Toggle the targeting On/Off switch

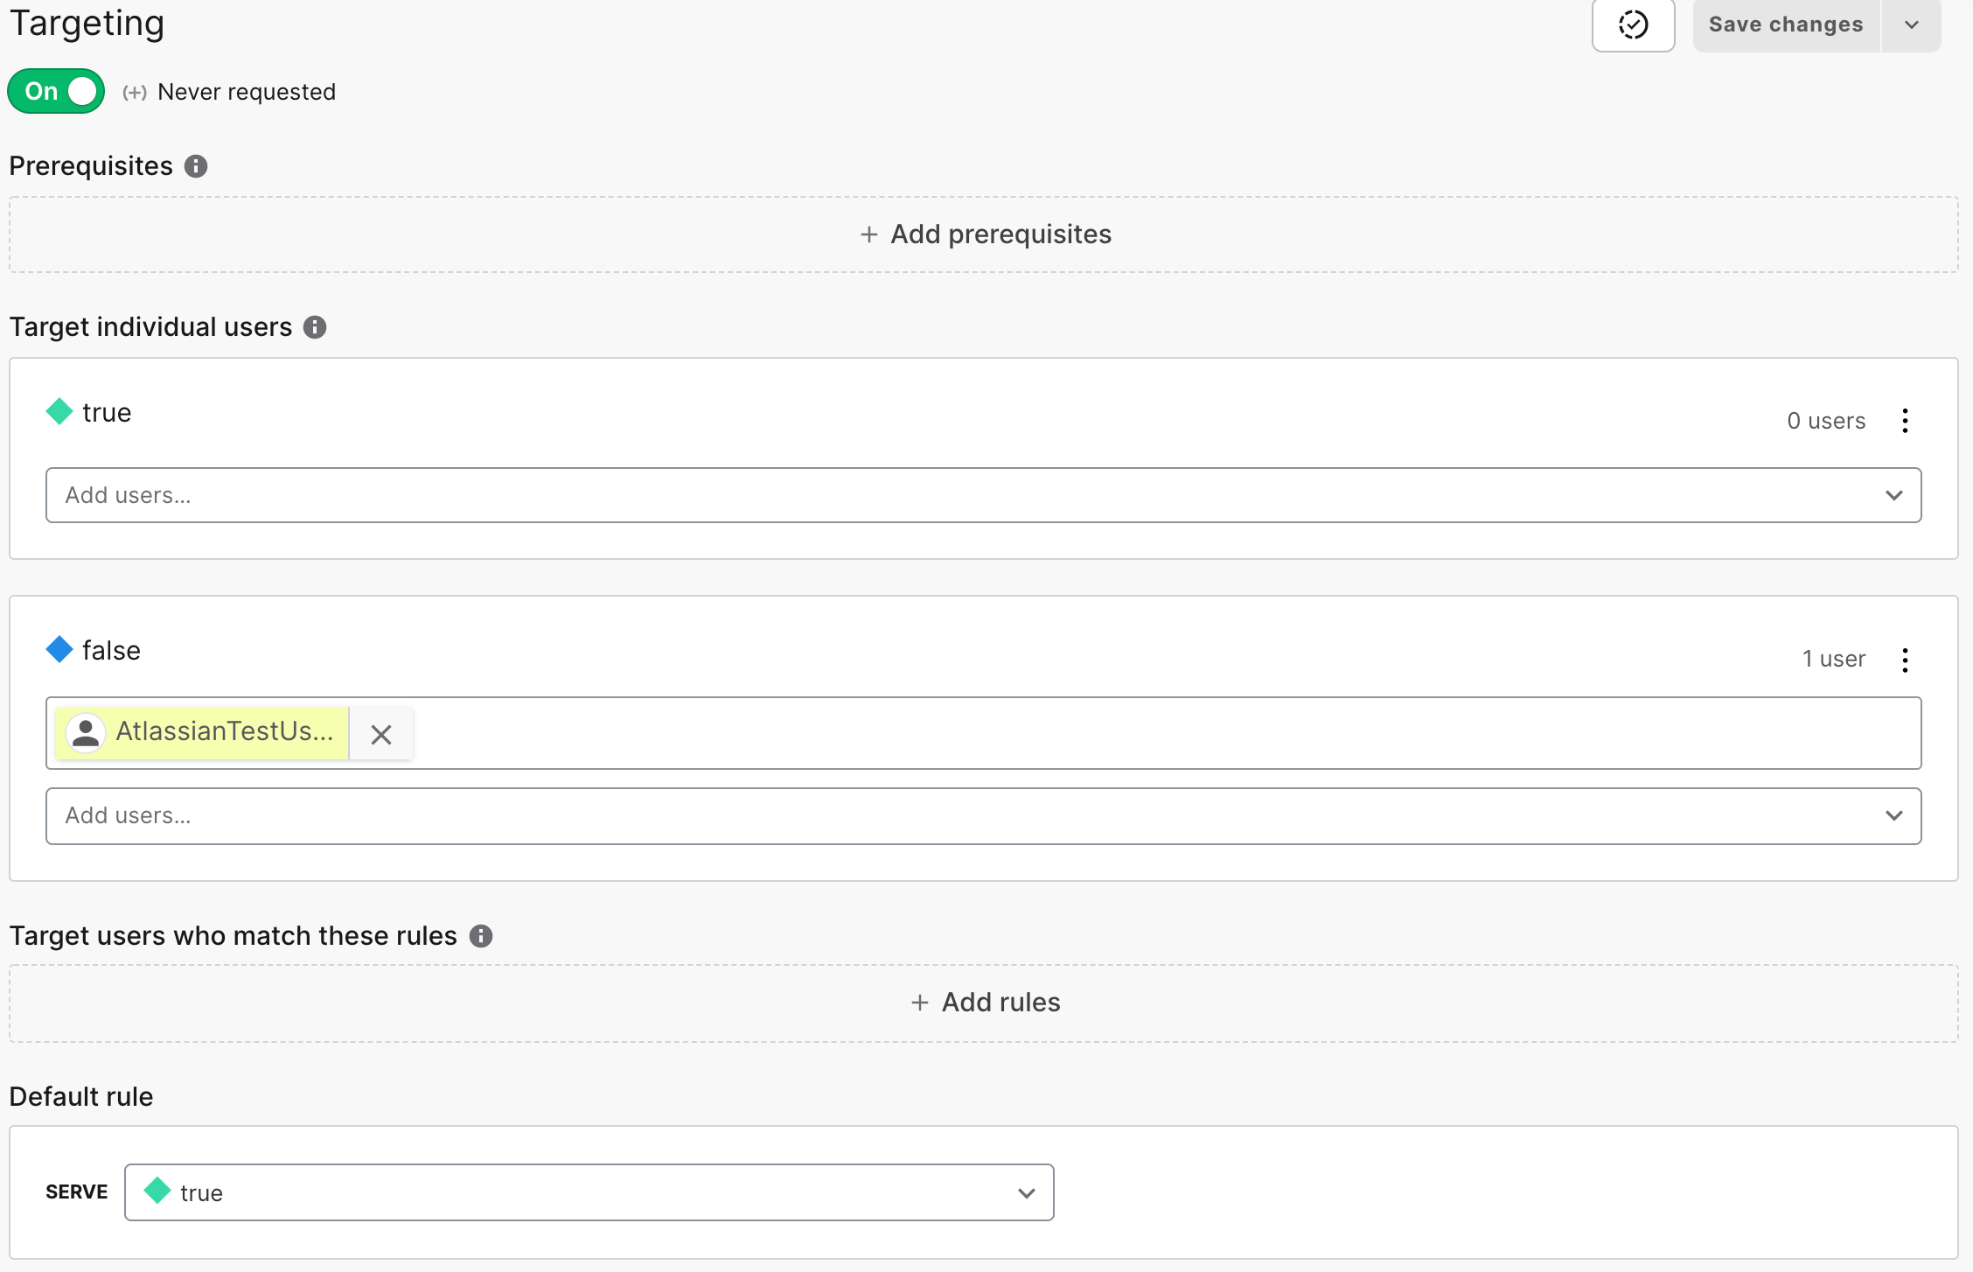pos(58,91)
